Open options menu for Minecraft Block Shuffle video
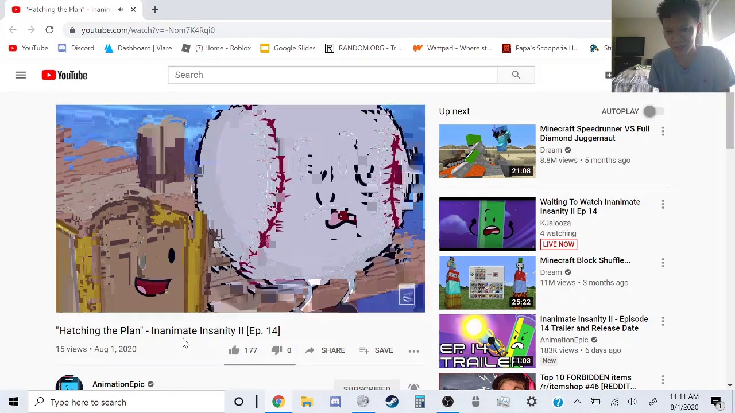 [663, 263]
